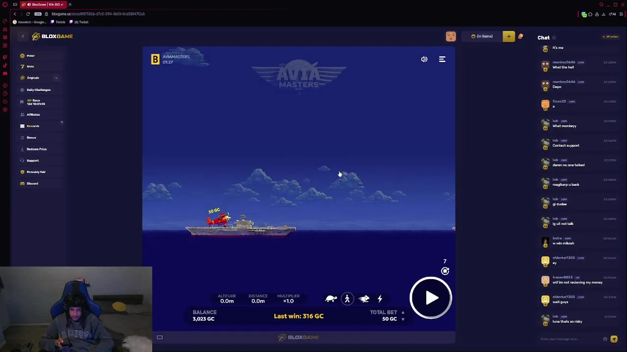Click ficoo22 avatar in chat
Viewport: 627px width, 352px height.
click(x=545, y=104)
